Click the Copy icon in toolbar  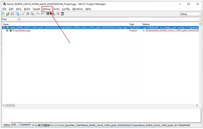click(x=28, y=14)
